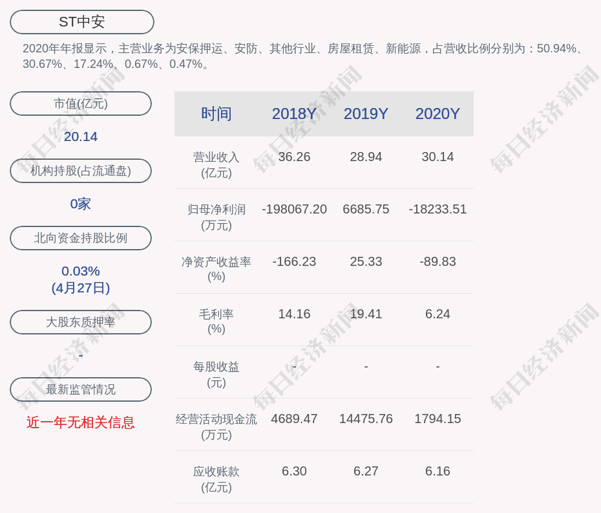Click the 2020 revenue value 30.14
The width and height of the screenshot is (601, 513).
(438, 157)
